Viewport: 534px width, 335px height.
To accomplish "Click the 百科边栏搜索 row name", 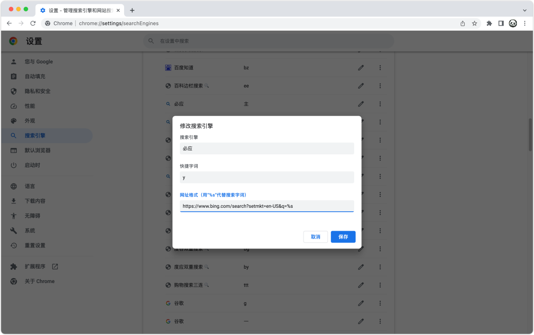I will click(188, 86).
